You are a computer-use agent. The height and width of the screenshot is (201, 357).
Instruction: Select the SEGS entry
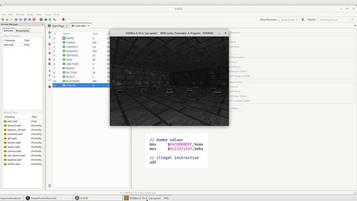(x=81, y=60)
